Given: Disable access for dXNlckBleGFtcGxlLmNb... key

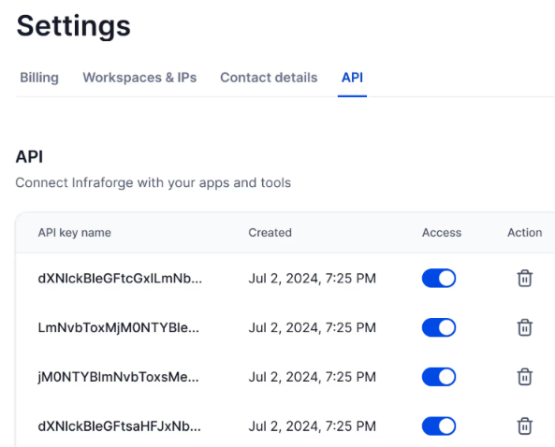Looking at the screenshot, I should [439, 279].
